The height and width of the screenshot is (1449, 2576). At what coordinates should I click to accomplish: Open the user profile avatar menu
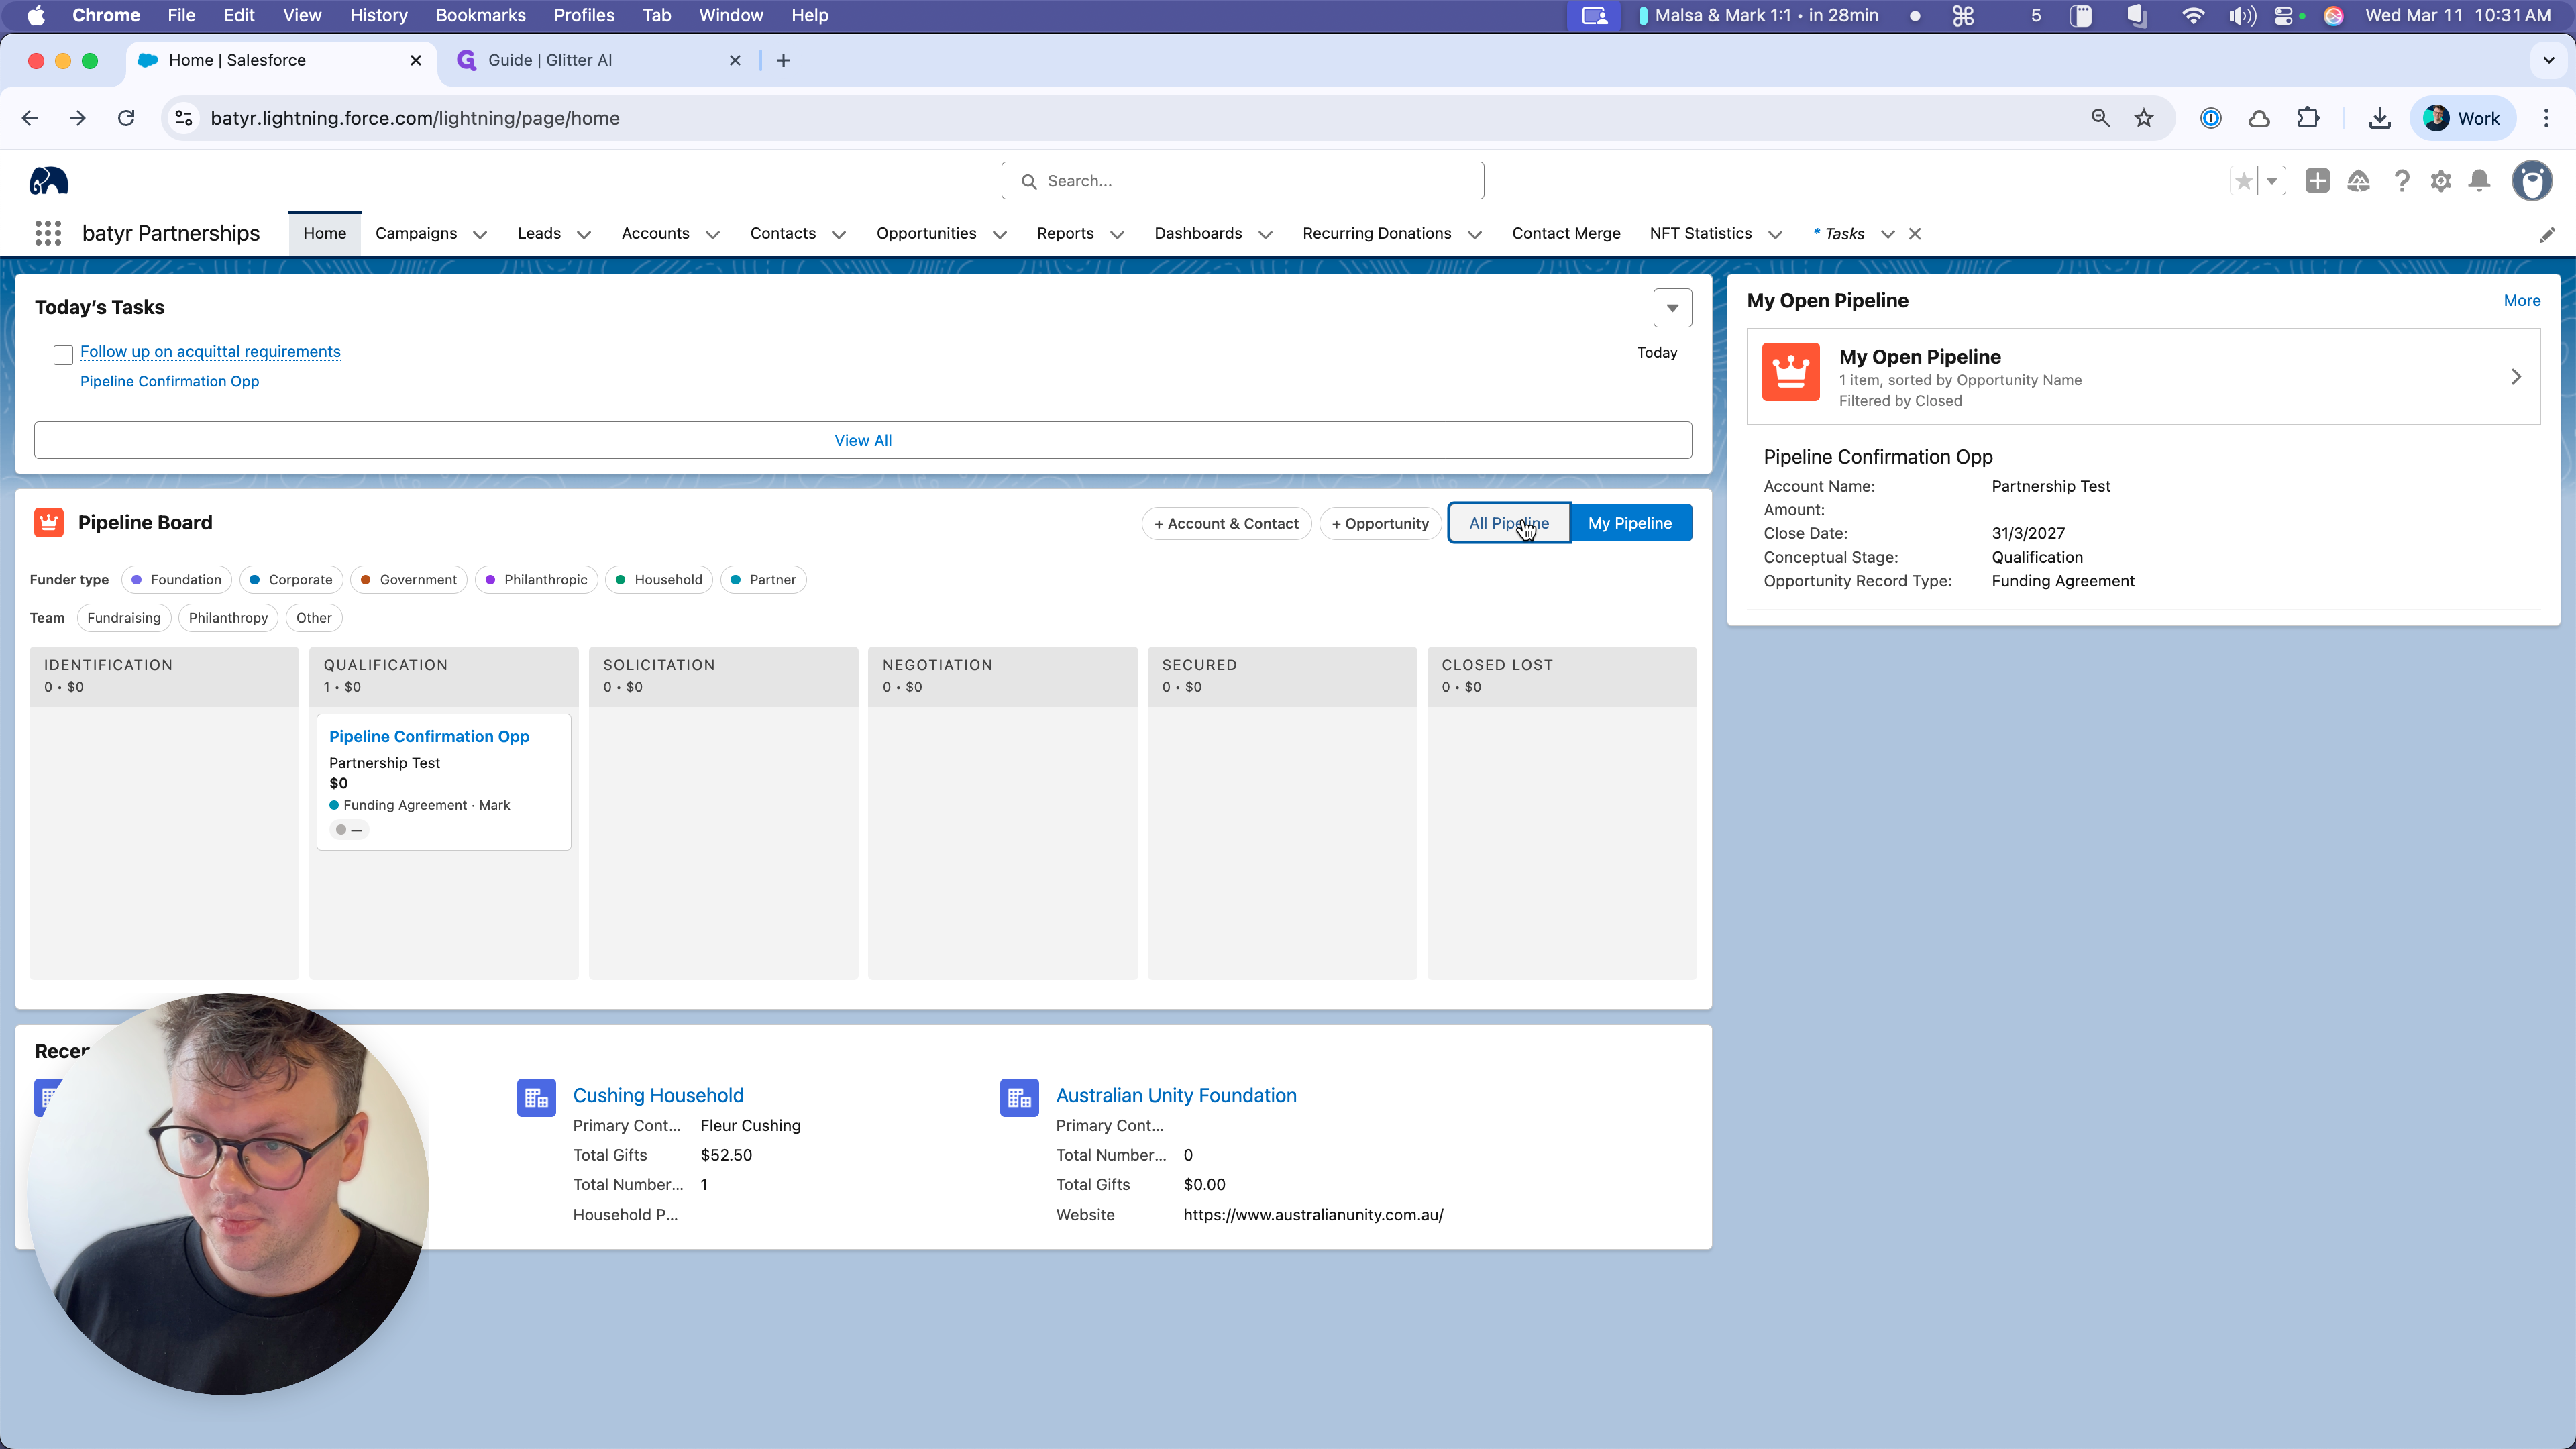[x=2532, y=181]
